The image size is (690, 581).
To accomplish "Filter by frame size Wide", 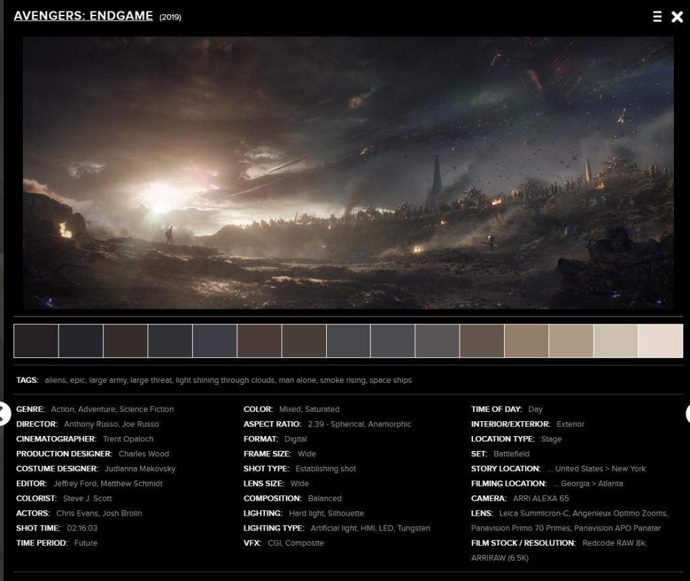I will [307, 454].
